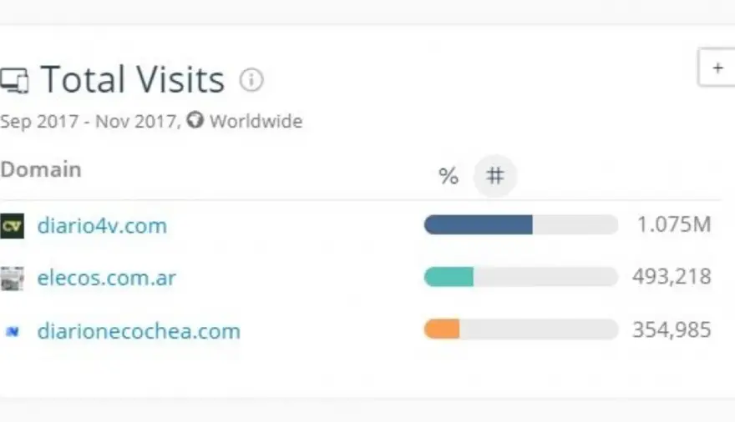Click the Sep 2017 - Nov 2017 date range
735x422 pixels.
pyautogui.click(x=90, y=122)
